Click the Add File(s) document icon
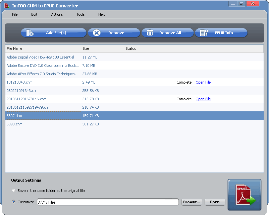The image size is (269, 215). coord(30,33)
